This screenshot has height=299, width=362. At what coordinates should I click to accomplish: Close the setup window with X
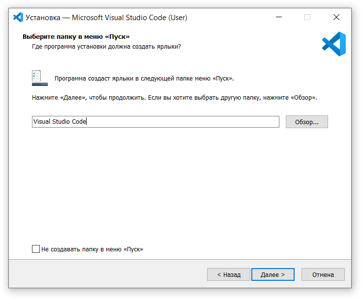(336, 17)
